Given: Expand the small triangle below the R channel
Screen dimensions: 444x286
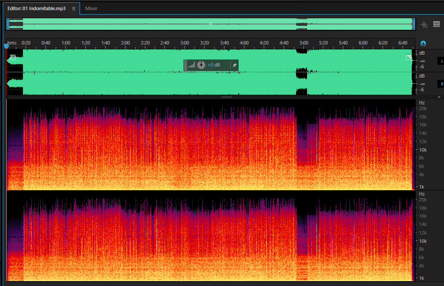Looking at the screenshot, I should (439, 97).
